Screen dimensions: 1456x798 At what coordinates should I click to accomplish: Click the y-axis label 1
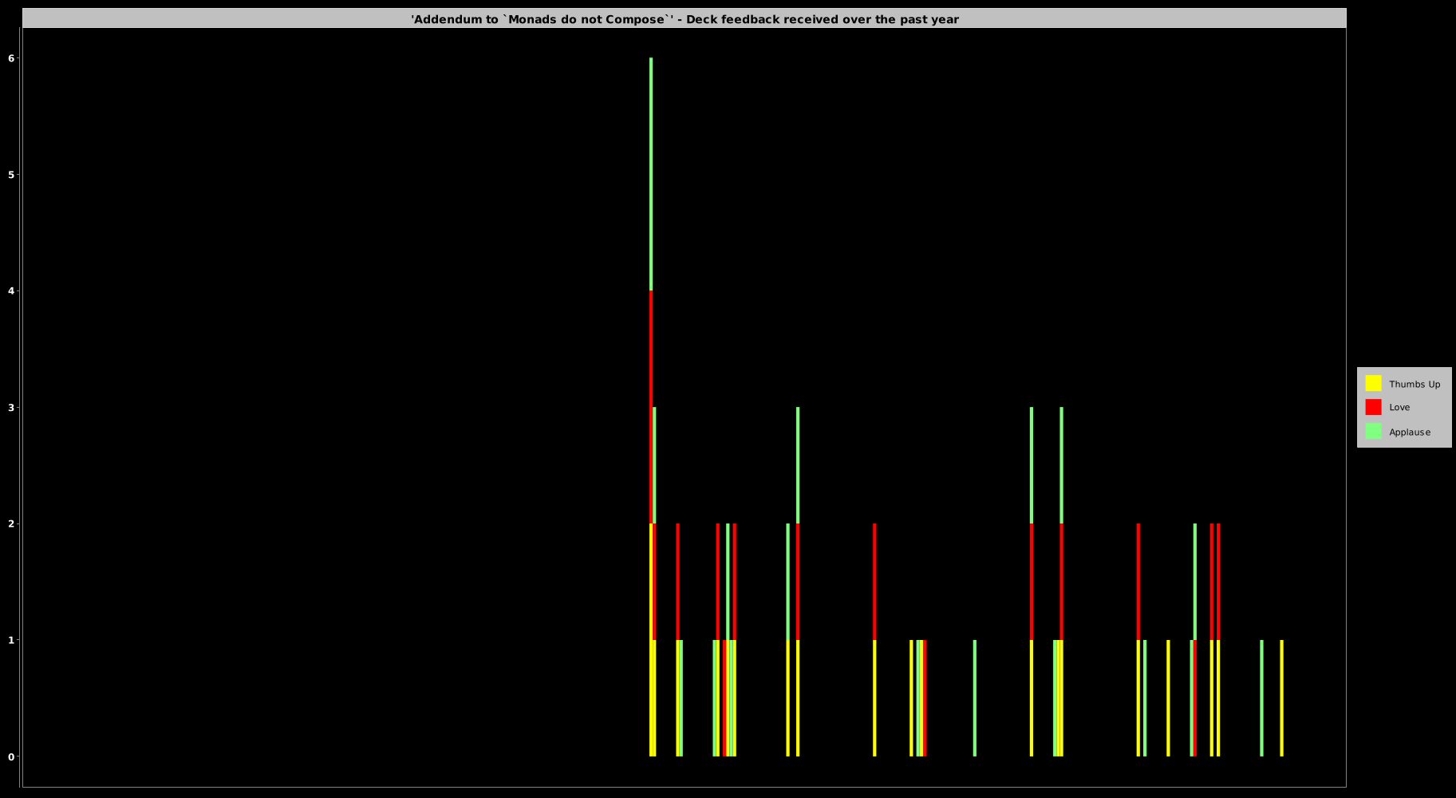tap(12, 640)
